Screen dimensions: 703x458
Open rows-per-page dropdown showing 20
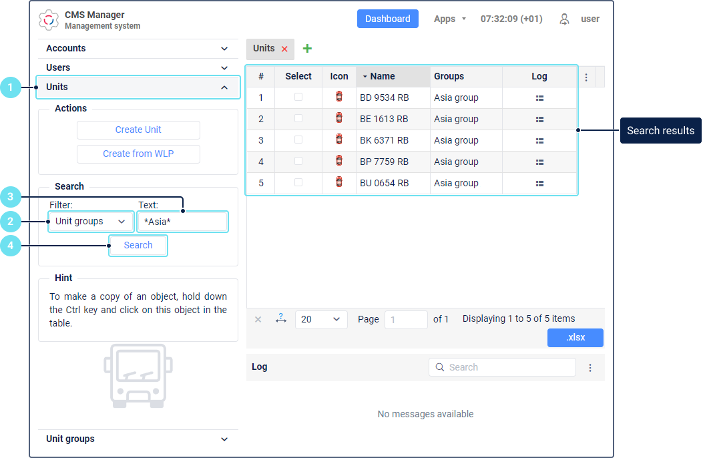coord(321,320)
